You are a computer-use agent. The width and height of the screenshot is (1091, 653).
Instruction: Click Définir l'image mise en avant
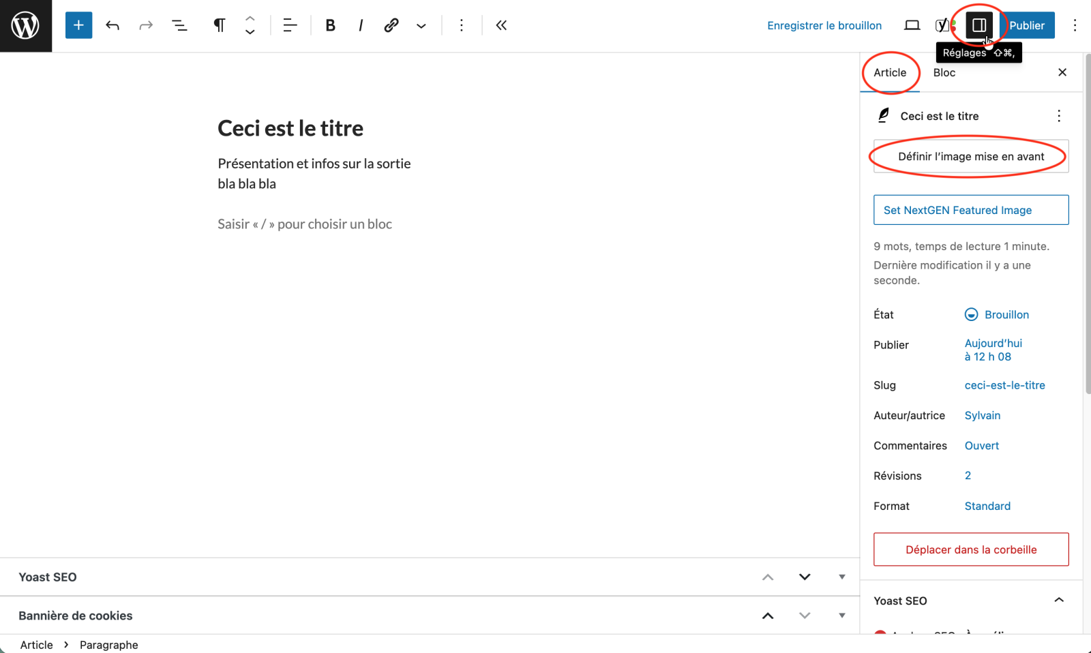click(971, 157)
